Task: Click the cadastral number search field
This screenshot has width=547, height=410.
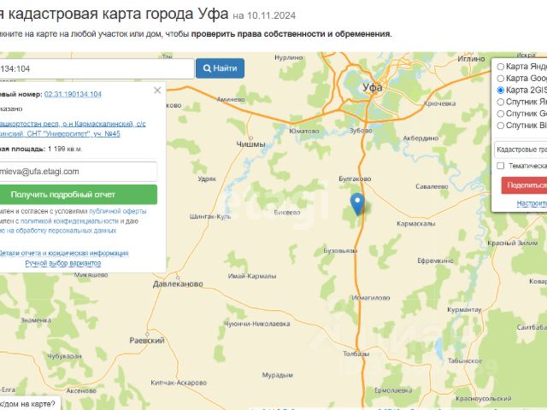Action: tap(97, 68)
